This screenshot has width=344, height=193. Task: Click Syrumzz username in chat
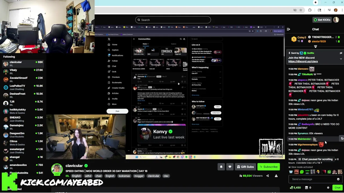coord(303,133)
